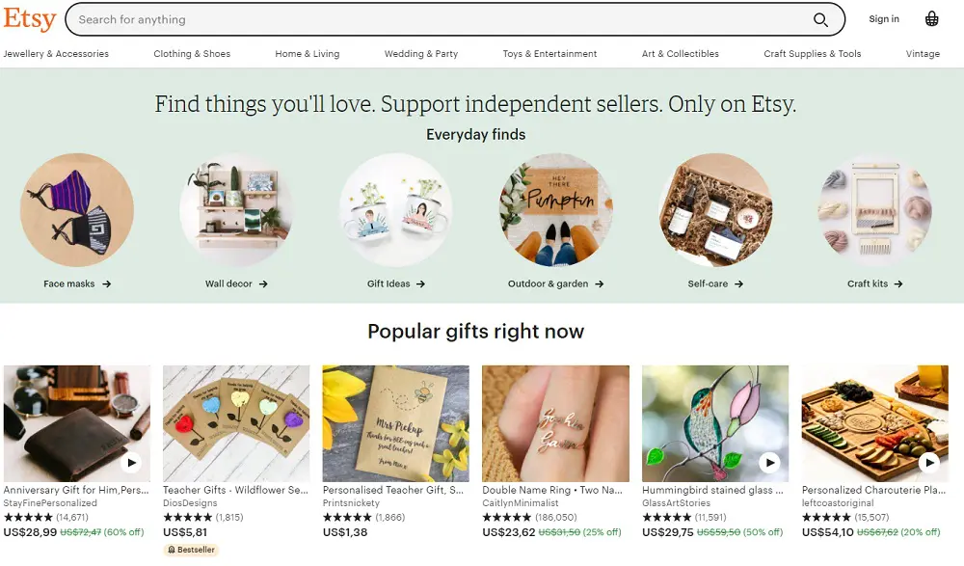This screenshot has width=964, height=566.
Task: Click the Etsy logo
Action: click(x=29, y=19)
